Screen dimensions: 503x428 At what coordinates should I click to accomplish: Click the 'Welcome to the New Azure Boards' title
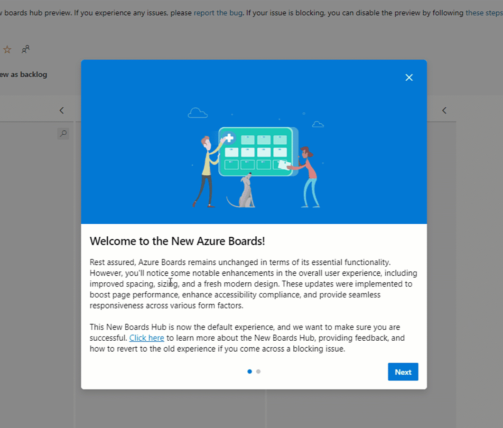[177, 241]
